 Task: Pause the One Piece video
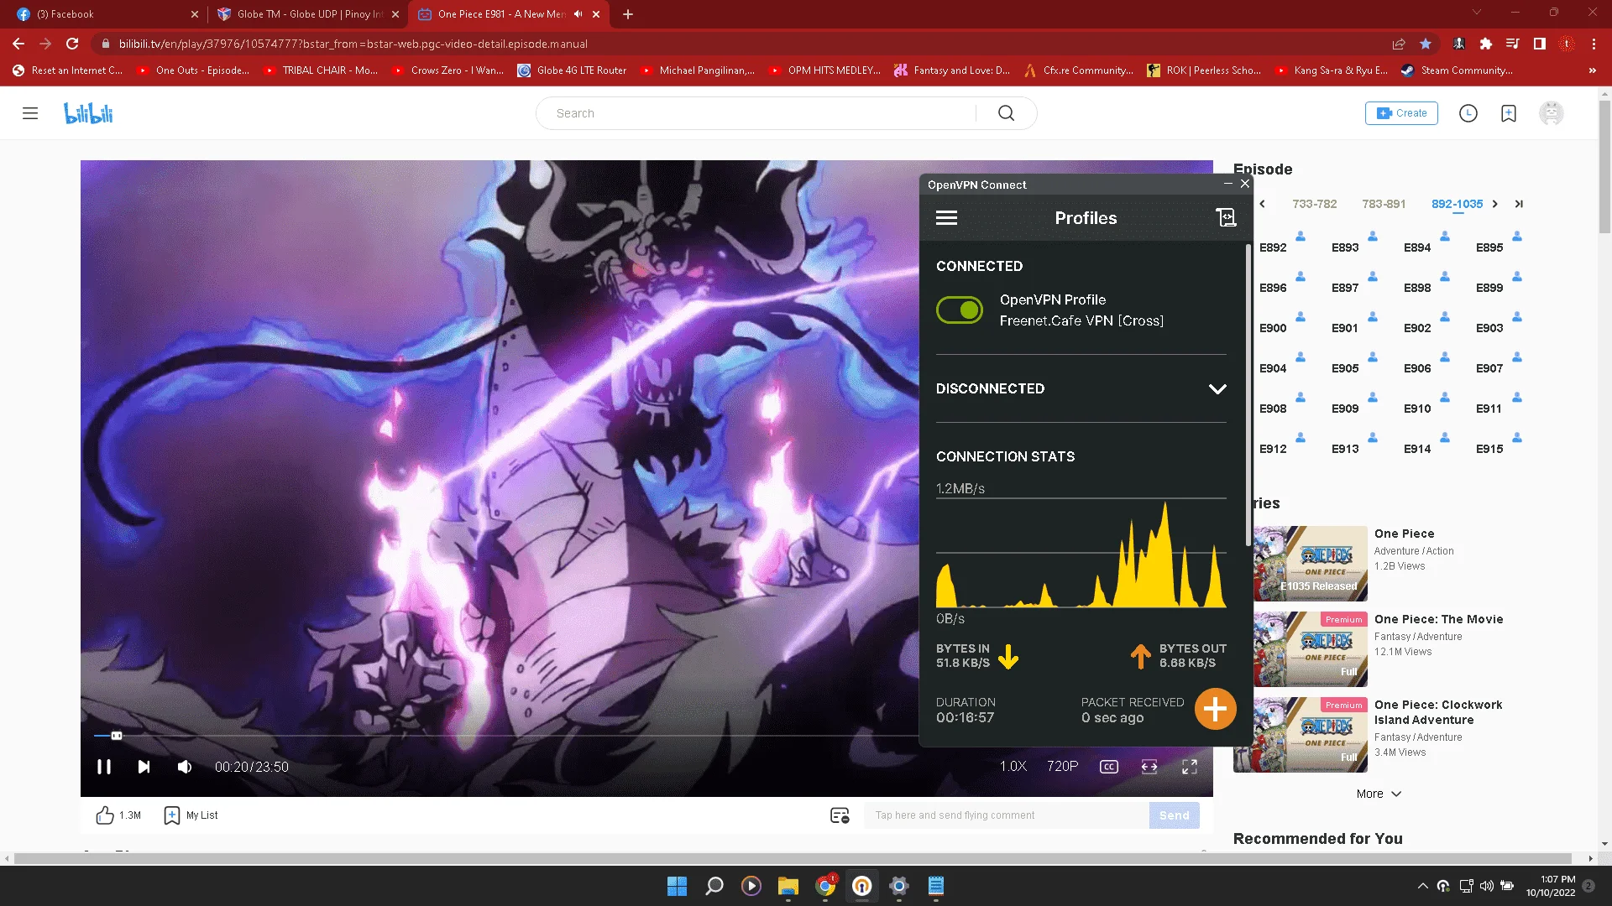click(104, 767)
